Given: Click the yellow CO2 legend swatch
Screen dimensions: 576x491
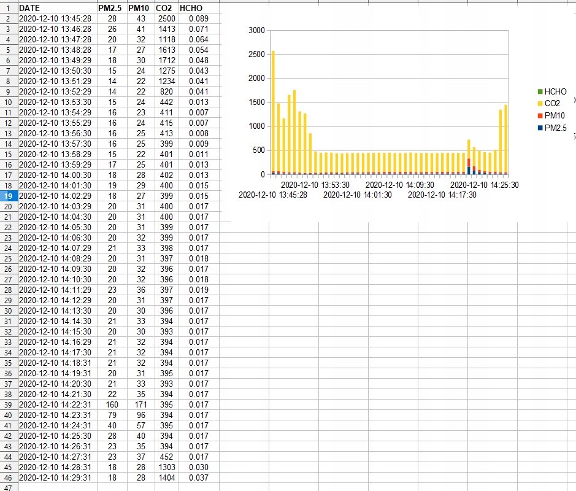Looking at the screenshot, I should pyautogui.click(x=540, y=104).
